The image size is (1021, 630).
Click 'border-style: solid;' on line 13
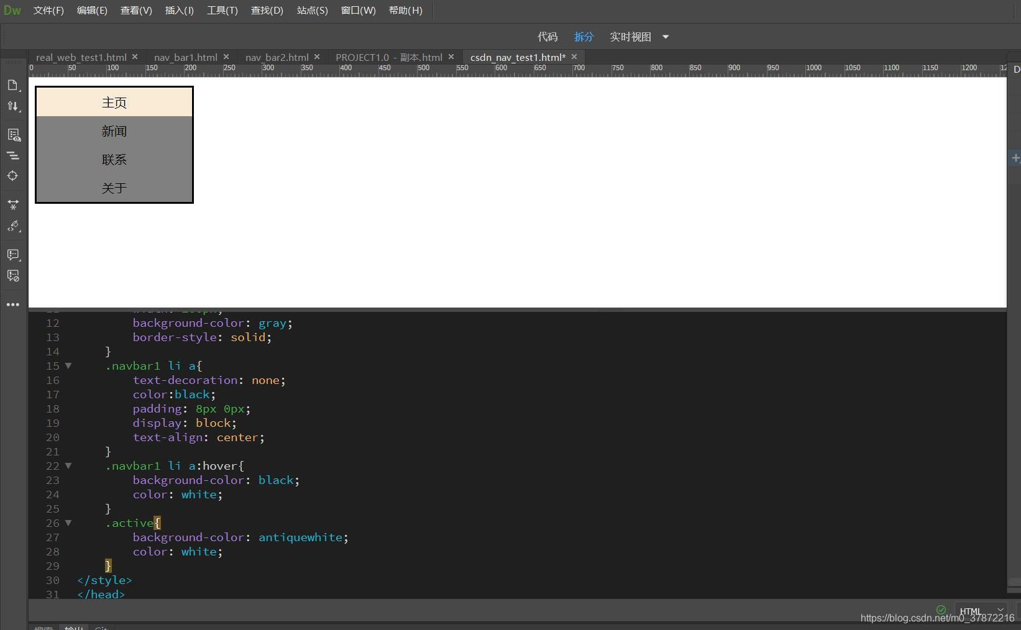(202, 337)
